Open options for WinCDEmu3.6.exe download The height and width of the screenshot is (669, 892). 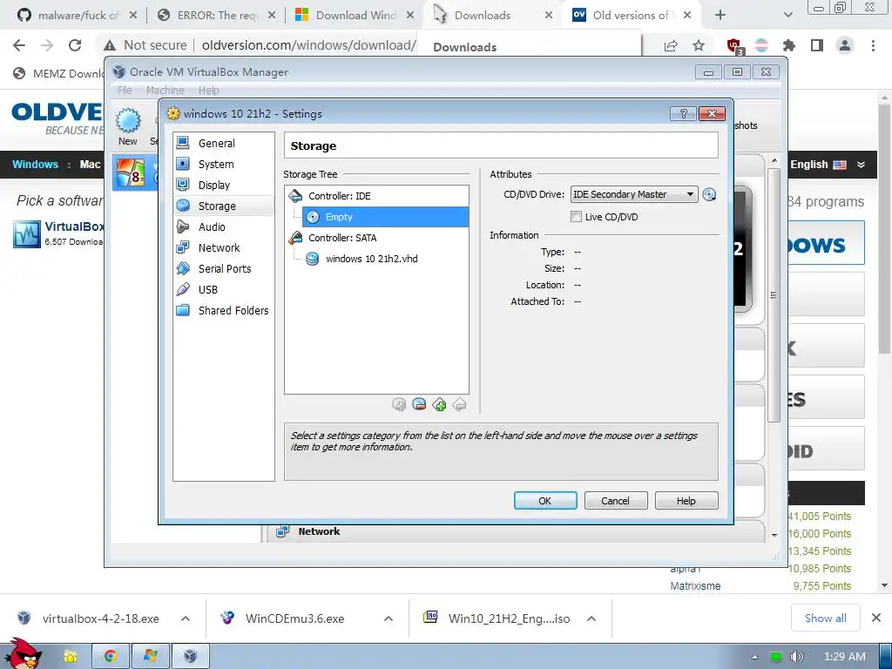click(x=389, y=618)
